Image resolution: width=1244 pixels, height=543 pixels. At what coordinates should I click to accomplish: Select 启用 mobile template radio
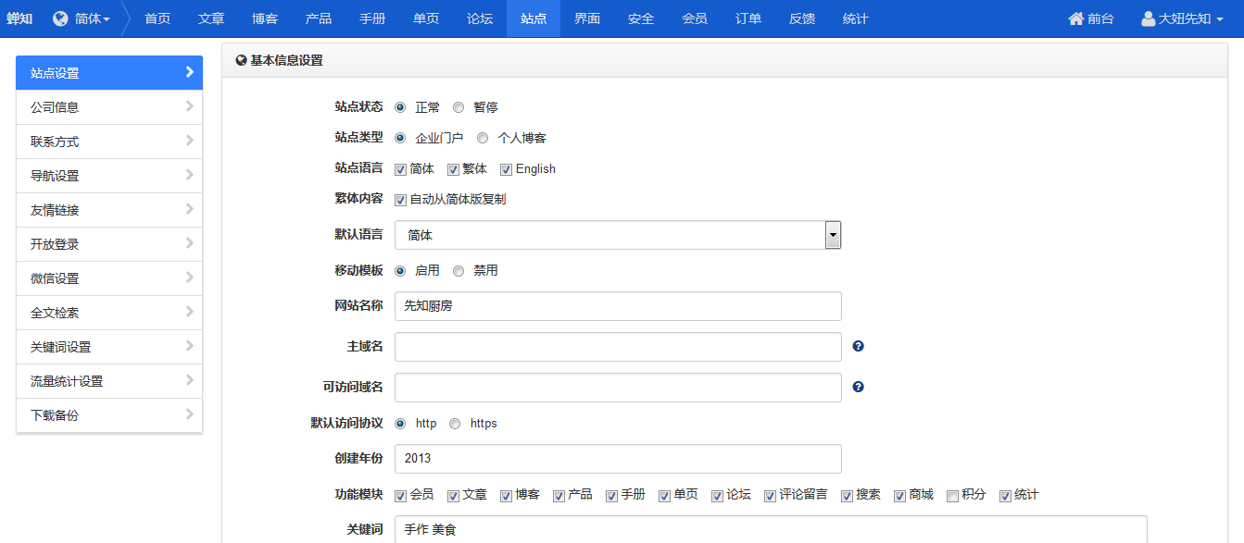coord(400,271)
